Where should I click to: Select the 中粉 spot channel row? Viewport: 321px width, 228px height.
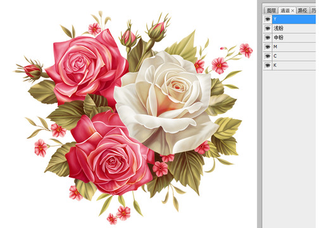coord(294,37)
